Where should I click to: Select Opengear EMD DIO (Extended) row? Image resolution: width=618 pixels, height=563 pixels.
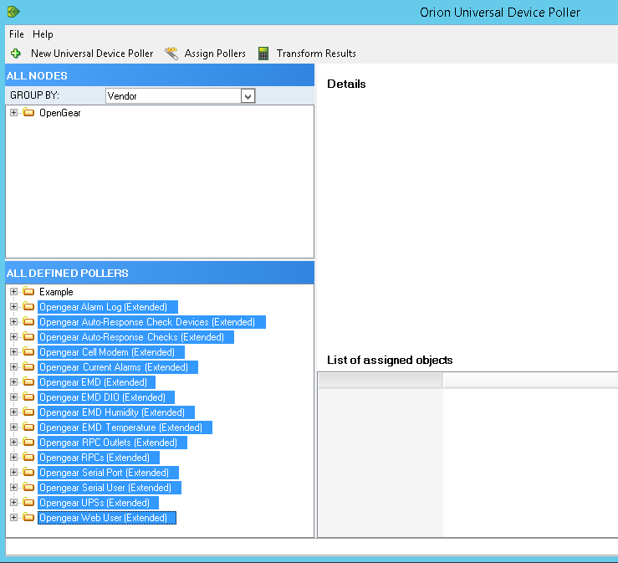pos(106,397)
